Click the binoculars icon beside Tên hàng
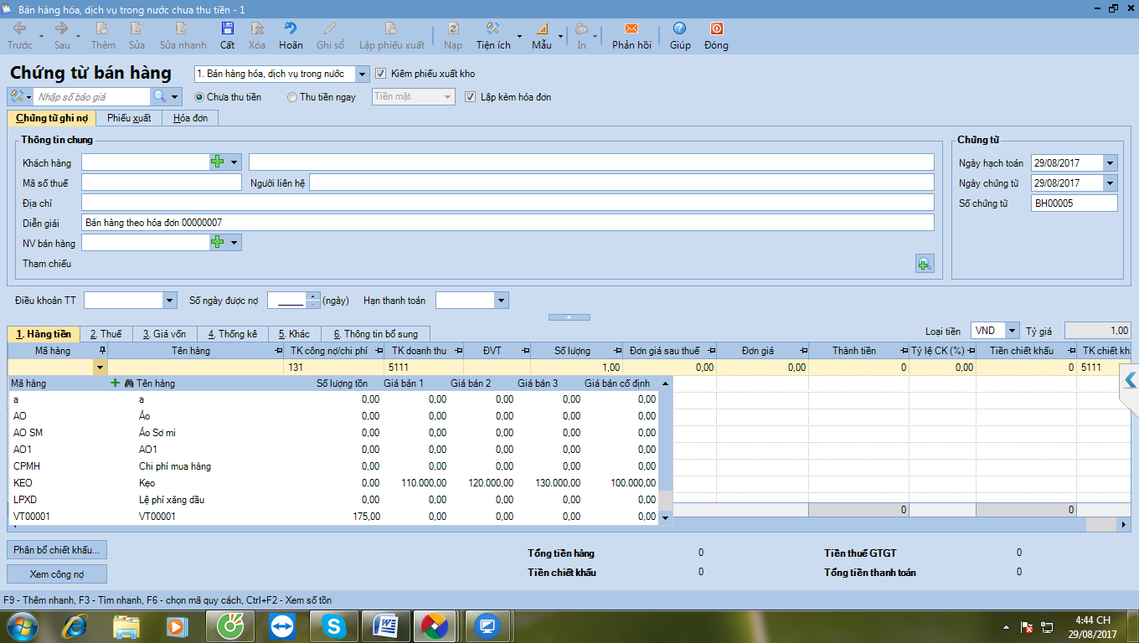 point(129,383)
